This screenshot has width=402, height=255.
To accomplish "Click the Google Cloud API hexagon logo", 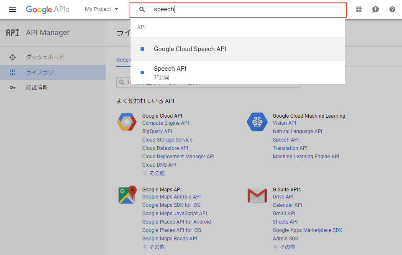I will click(127, 122).
